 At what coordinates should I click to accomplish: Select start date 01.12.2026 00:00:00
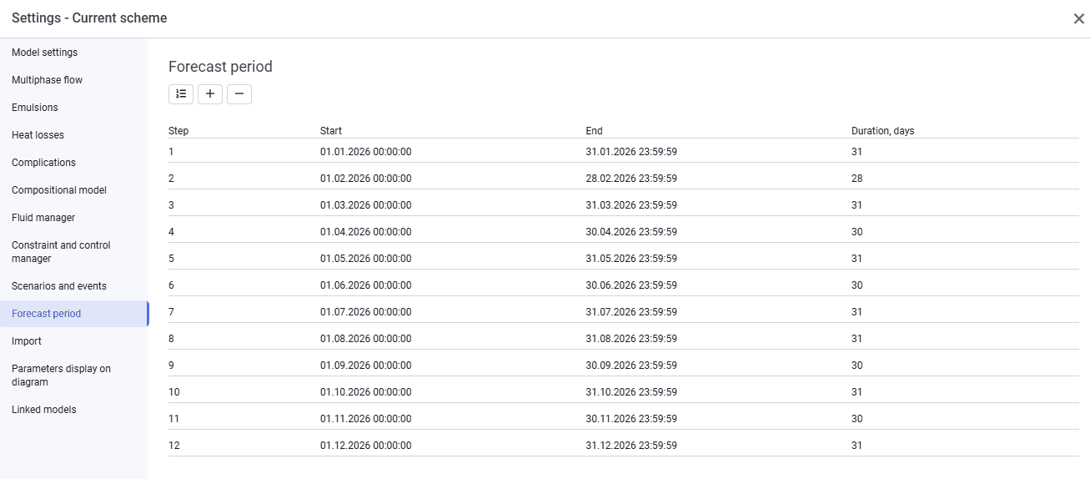(365, 446)
